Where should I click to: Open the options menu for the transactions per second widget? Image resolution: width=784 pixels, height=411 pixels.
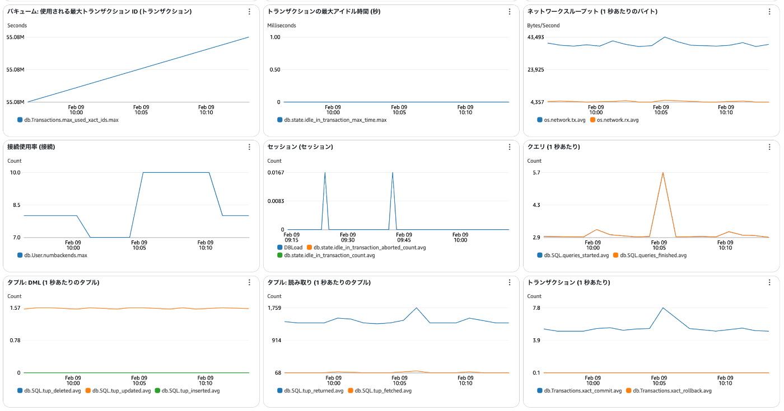coord(769,282)
